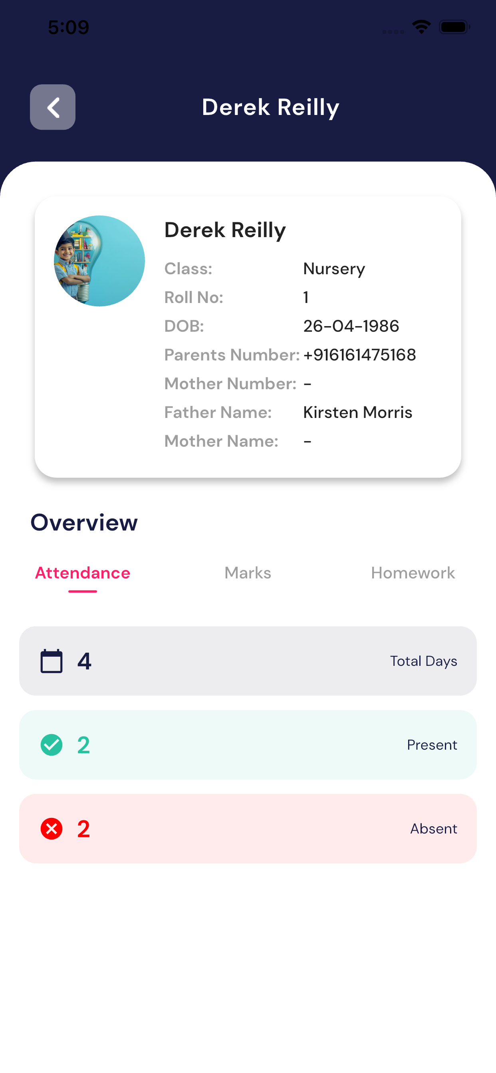Tap the green checkmark Present icon
496x1073 pixels.
pos(51,745)
